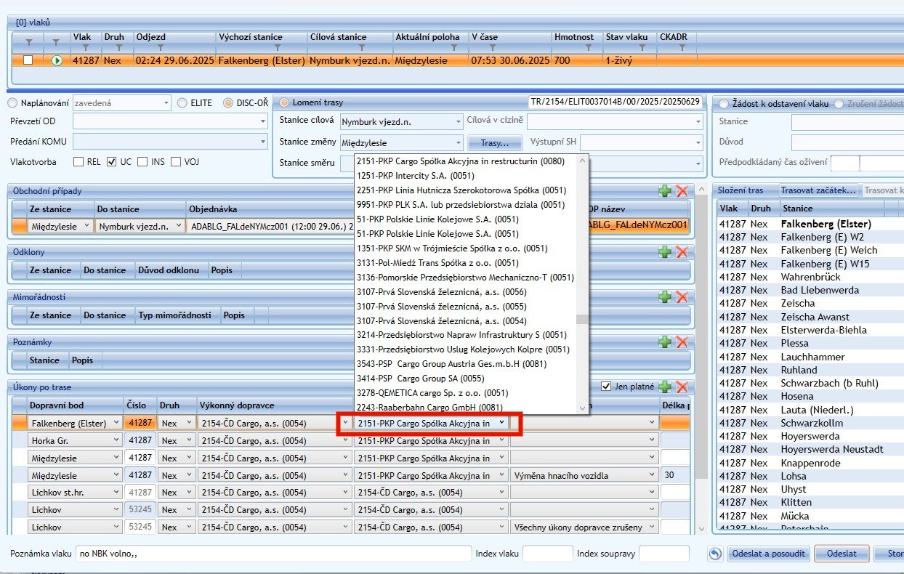Expand the Převzetí OD combo box

[x=262, y=122]
